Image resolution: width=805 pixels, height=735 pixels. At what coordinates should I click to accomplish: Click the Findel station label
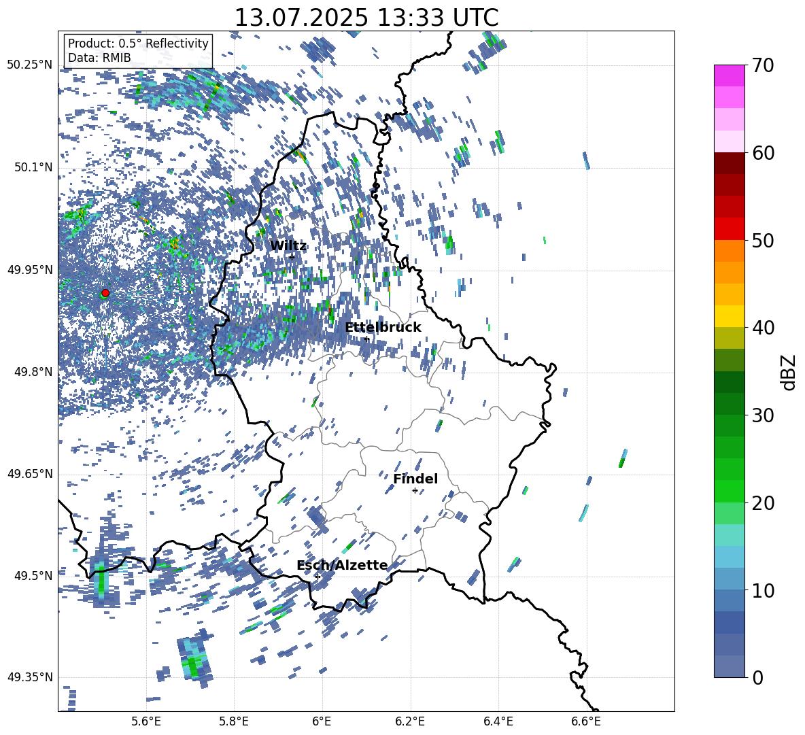tap(415, 479)
